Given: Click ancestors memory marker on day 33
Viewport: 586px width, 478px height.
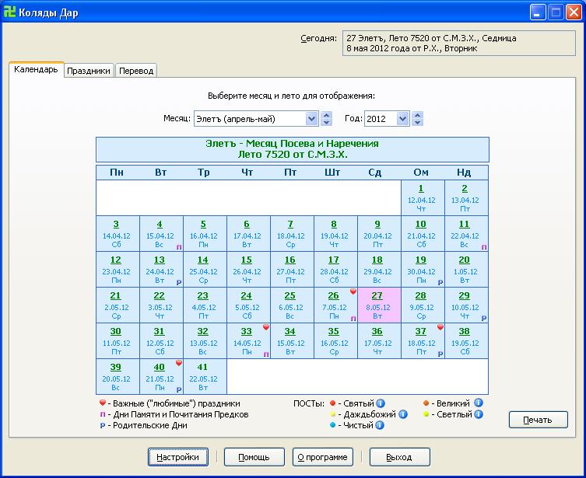Looking at the screenshot, I should click(266, 354).
